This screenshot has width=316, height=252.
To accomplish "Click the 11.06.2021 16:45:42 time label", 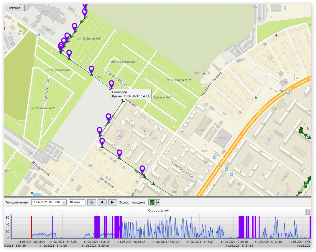I will tap(131, 242).
